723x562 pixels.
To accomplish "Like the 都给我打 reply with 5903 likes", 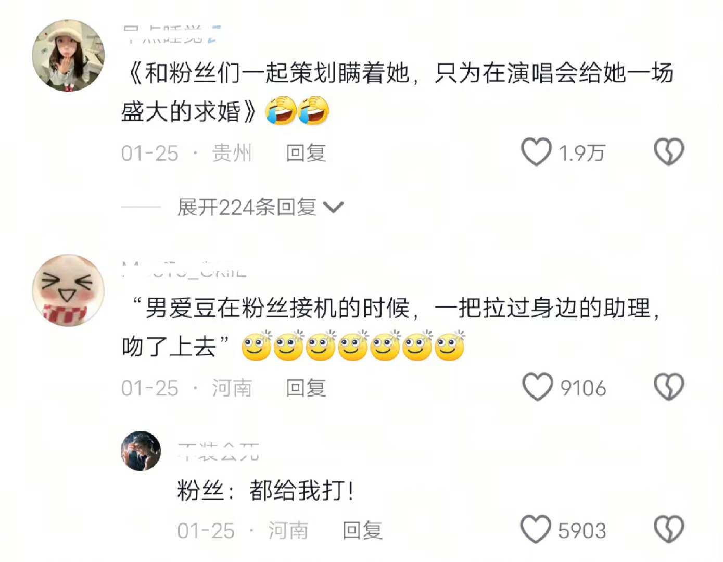I will click(x=536, y=530).
